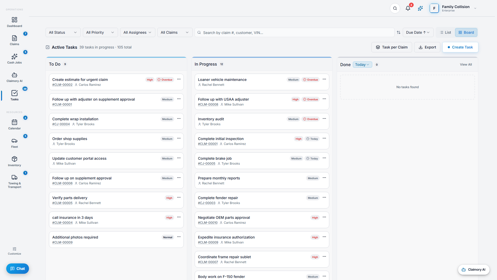The height and width of the screenshot is (280, 497).
Task: Open options menu for Expedite insurance authorization
Action: click(x=324, y=237)
